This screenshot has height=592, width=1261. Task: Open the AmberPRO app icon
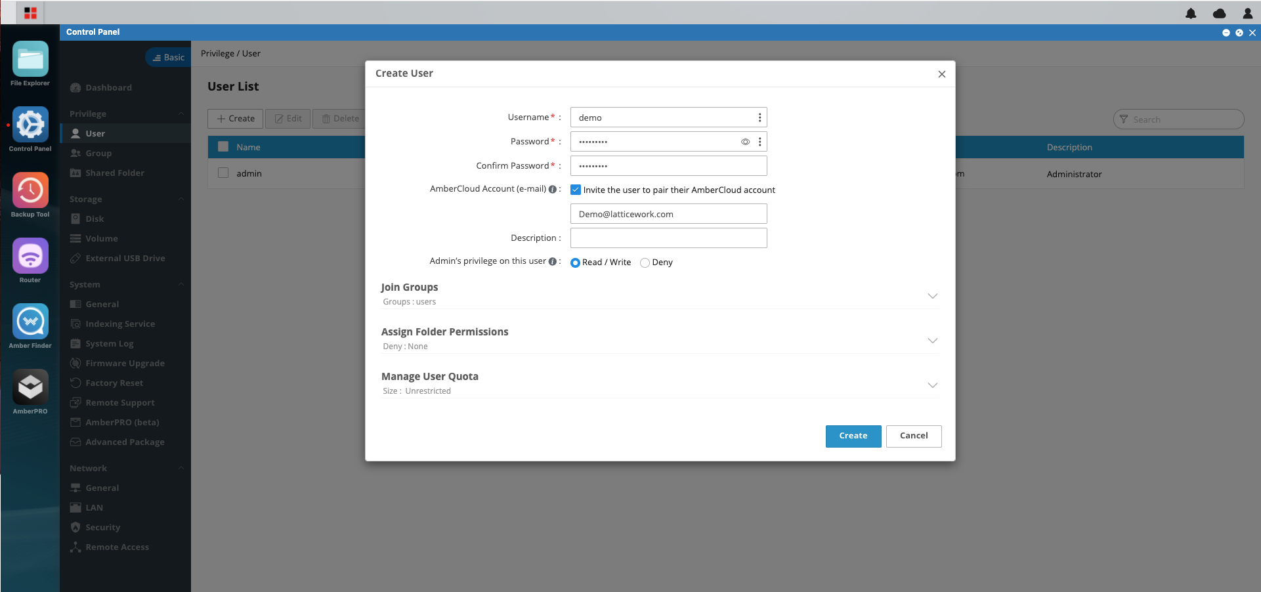point(30,387)
